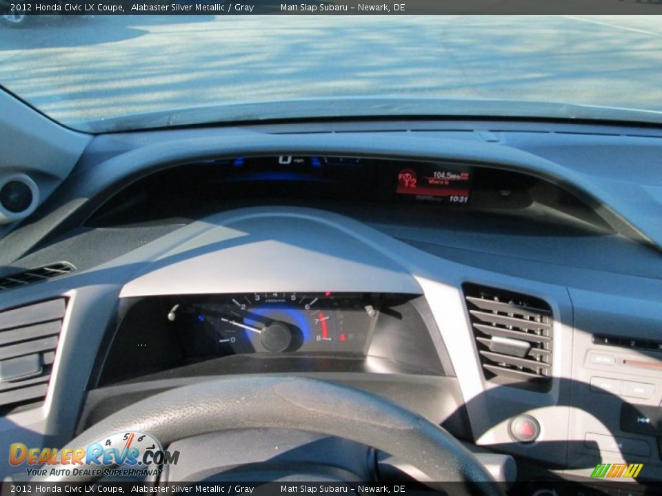This screenshot has width=662, height=496.
Task: Click 'Matt Slap Subaru - Newark, DE' in top caption
Action: (343, 8)
